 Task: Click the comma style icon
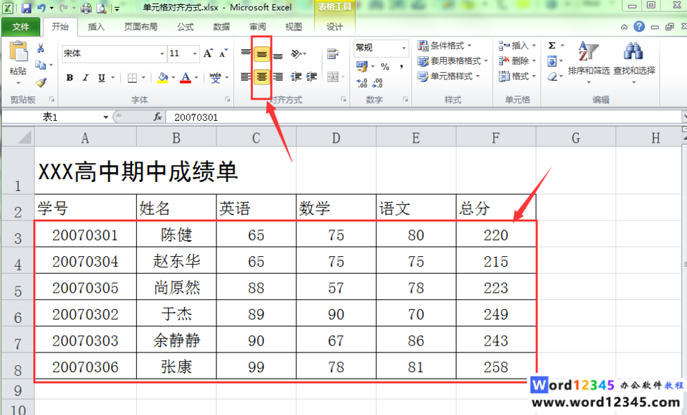pos(401,67)
